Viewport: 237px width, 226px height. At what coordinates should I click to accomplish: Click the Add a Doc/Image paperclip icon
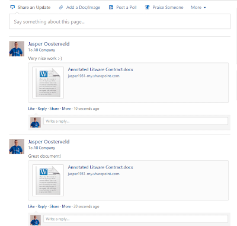point(61,8)
